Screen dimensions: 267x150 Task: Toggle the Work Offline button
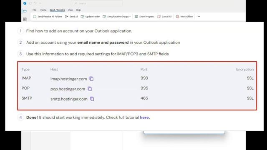pyautogui.click(x=184, y=17)
